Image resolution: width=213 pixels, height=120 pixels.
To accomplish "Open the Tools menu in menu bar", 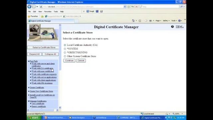I will coord(56,12).
